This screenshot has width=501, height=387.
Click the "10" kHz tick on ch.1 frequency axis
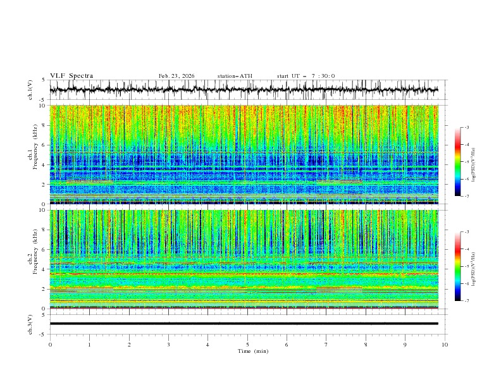pos(44,106)
